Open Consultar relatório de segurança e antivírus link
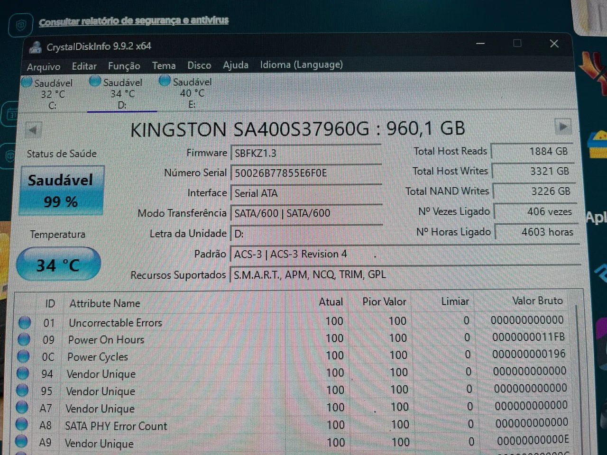This screenshot has height=455, width=607. [134, 21]
